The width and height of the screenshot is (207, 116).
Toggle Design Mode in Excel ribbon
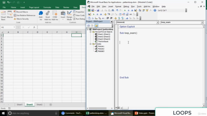tap(69, 16)
